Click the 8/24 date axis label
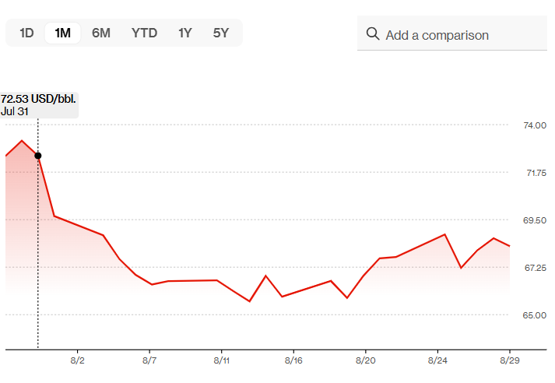 click(x=437, y=361)
